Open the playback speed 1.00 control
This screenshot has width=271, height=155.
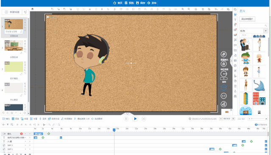coord(82,118)
